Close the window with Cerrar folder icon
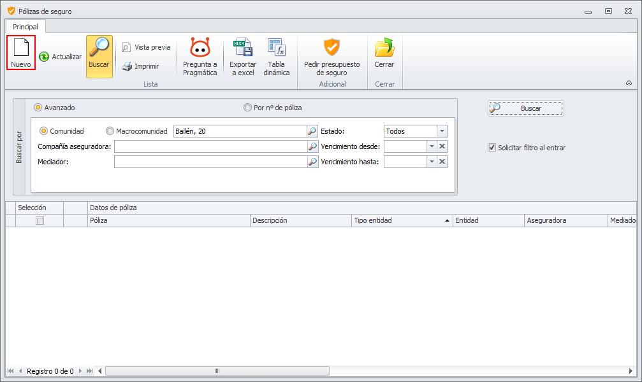 coord(384,53)
